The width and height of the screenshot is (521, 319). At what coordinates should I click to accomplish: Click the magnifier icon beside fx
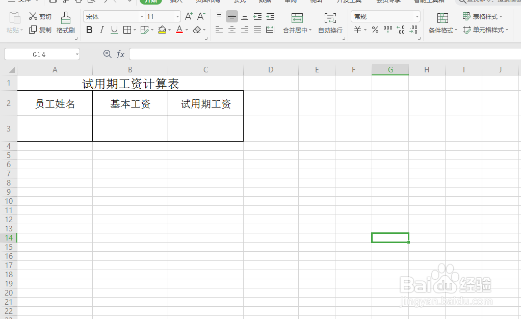click(107, 54)
